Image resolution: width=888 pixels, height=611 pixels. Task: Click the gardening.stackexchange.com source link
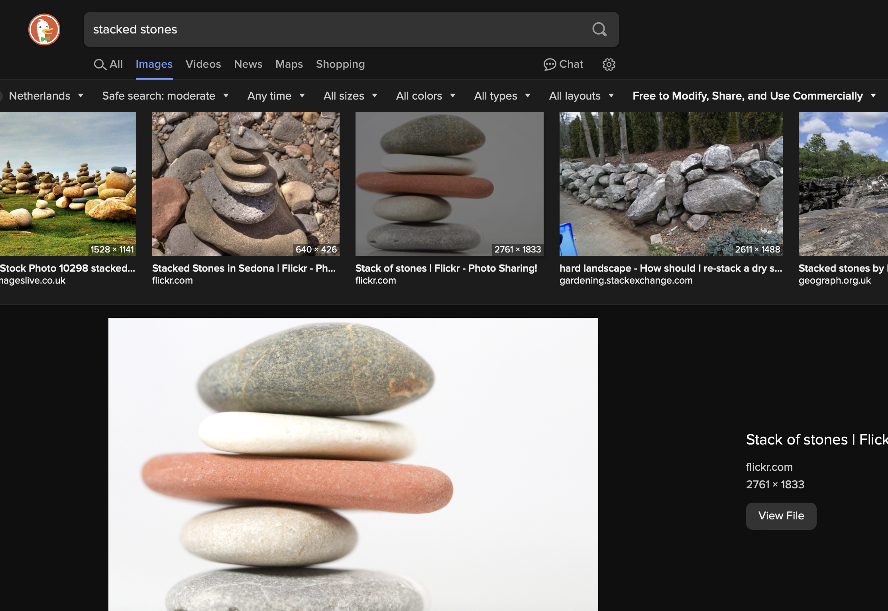[626, 280]
